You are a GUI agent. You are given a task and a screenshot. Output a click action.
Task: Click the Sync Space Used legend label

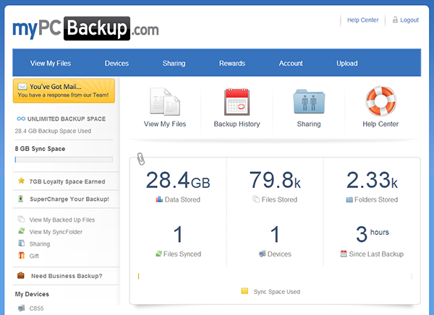point(277,292)
